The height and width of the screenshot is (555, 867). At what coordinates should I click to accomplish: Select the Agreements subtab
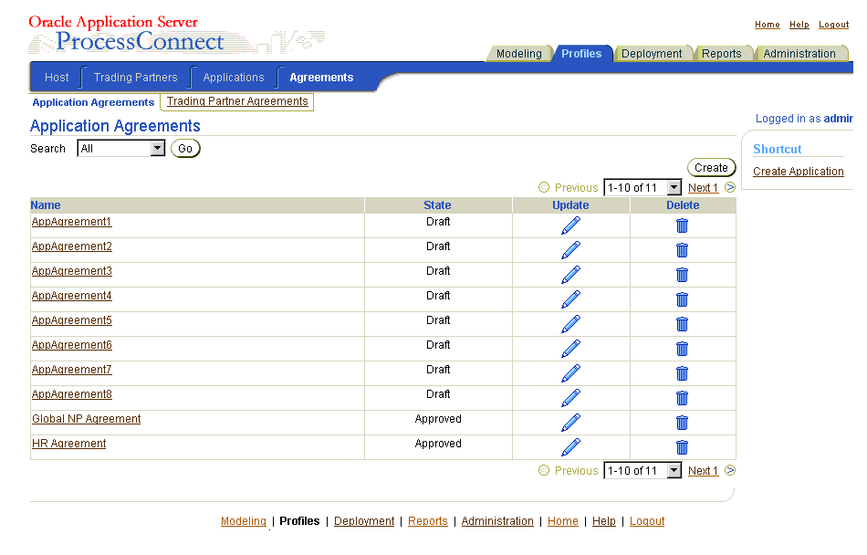(x=321, y=78)
